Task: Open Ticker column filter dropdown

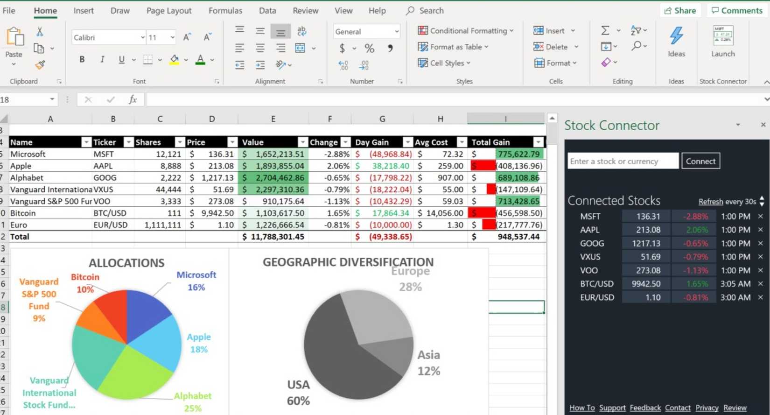Action: click(x=128, y=142)
